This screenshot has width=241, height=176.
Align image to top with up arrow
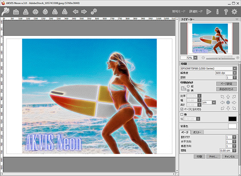coord(228,97)
